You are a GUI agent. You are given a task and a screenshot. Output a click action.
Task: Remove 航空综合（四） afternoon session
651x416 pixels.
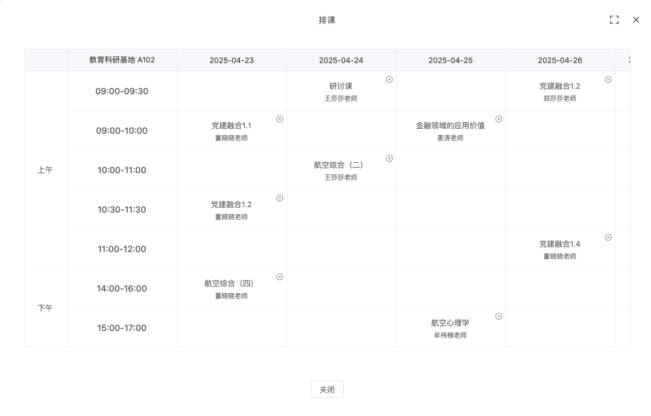point(280,277)
